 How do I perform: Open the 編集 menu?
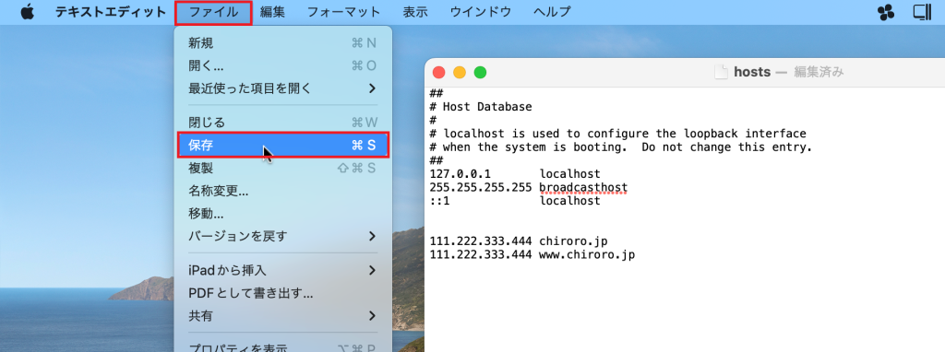[x=273, y=12]
